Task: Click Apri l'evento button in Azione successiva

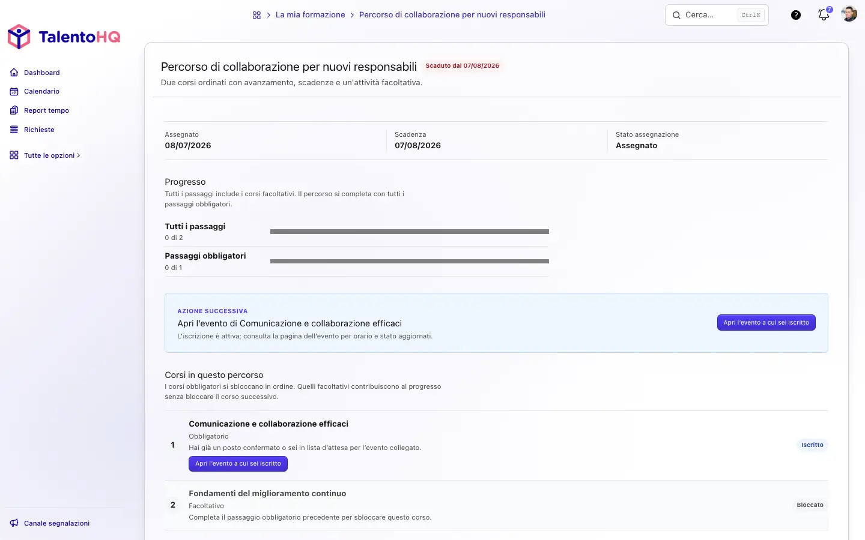Action: pos(766,323)
